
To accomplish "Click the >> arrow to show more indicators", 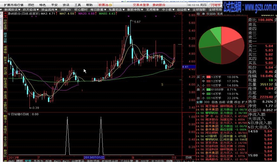I will coord(178,161).
